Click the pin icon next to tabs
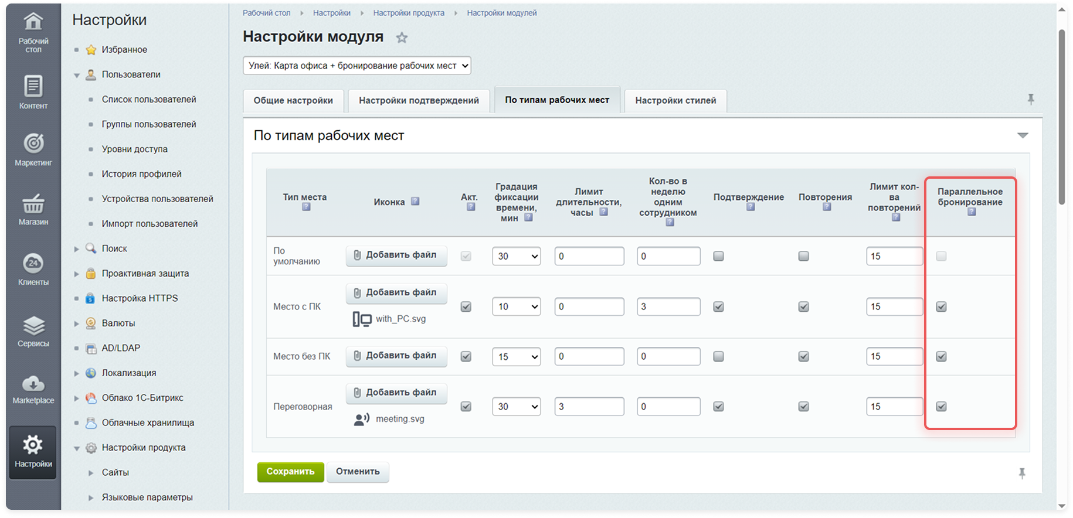 click(x=1031, y=99)
